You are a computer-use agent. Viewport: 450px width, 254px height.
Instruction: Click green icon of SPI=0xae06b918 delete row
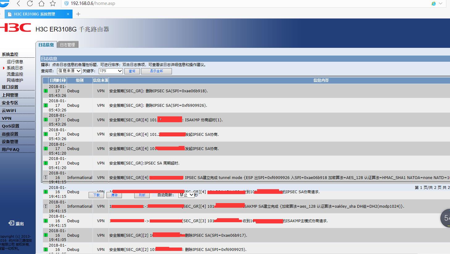[x=46, y=91]
